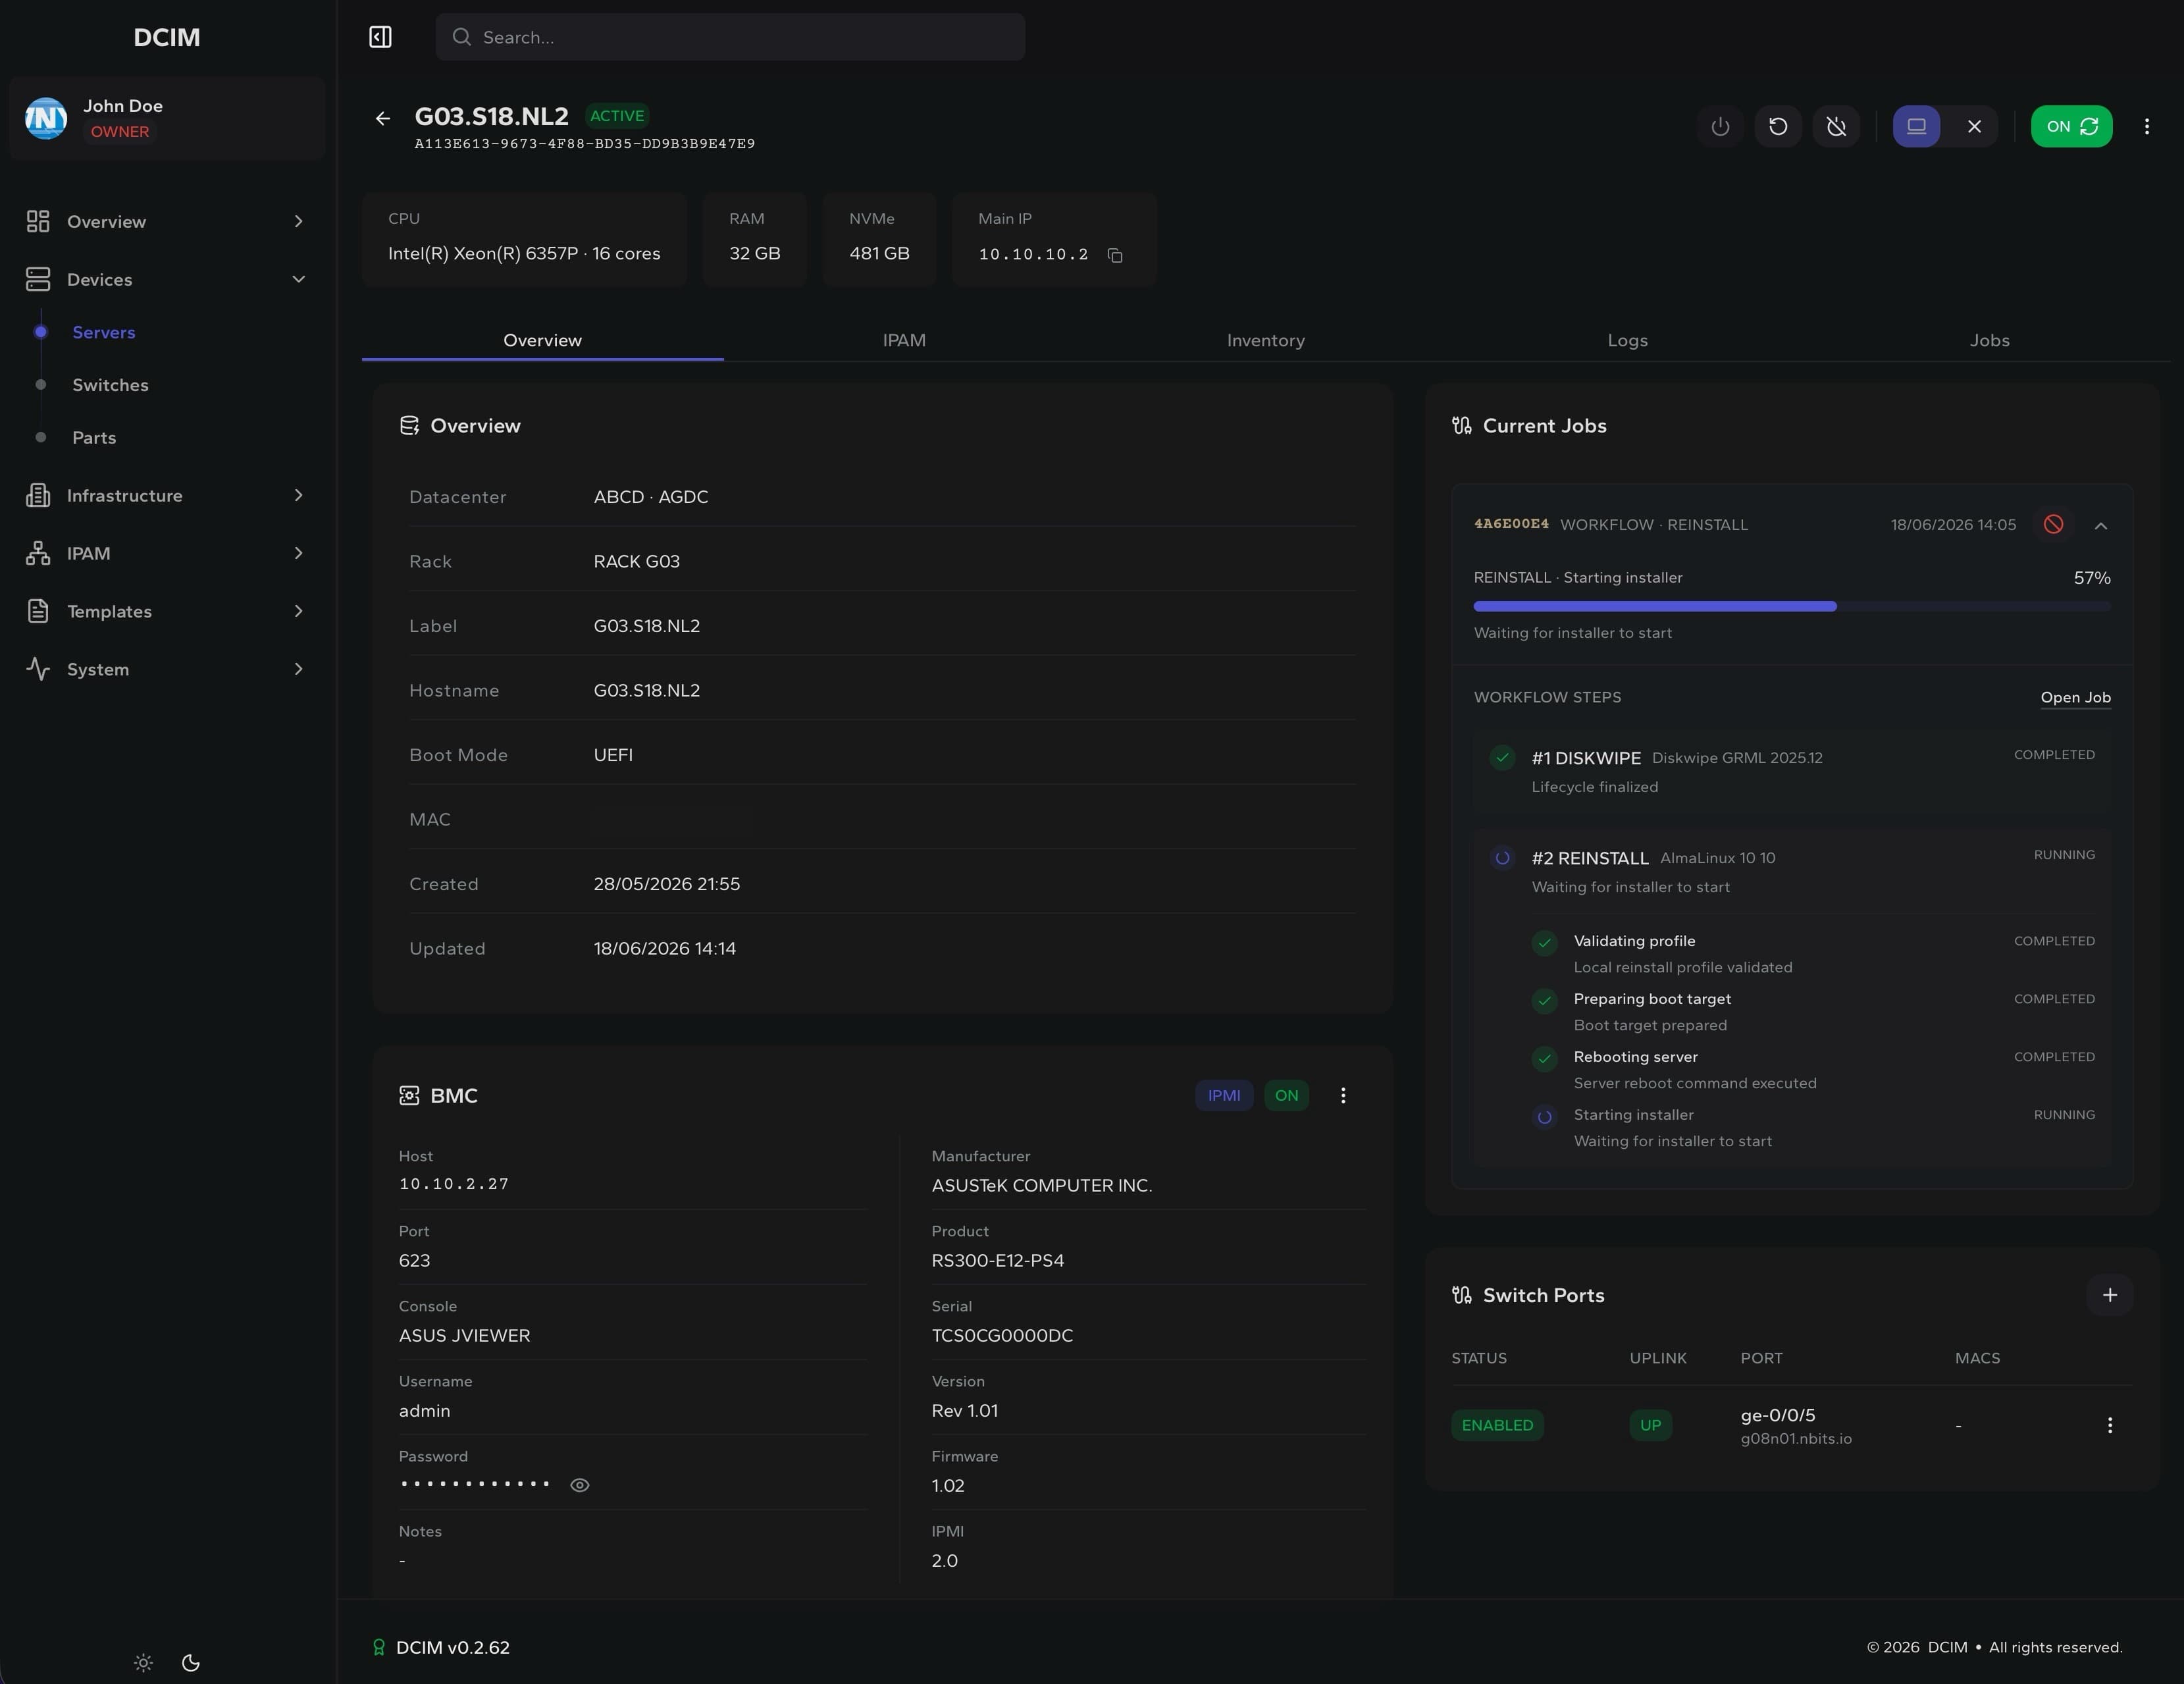Click the Switch Ports section icon

(1462, 1296)
